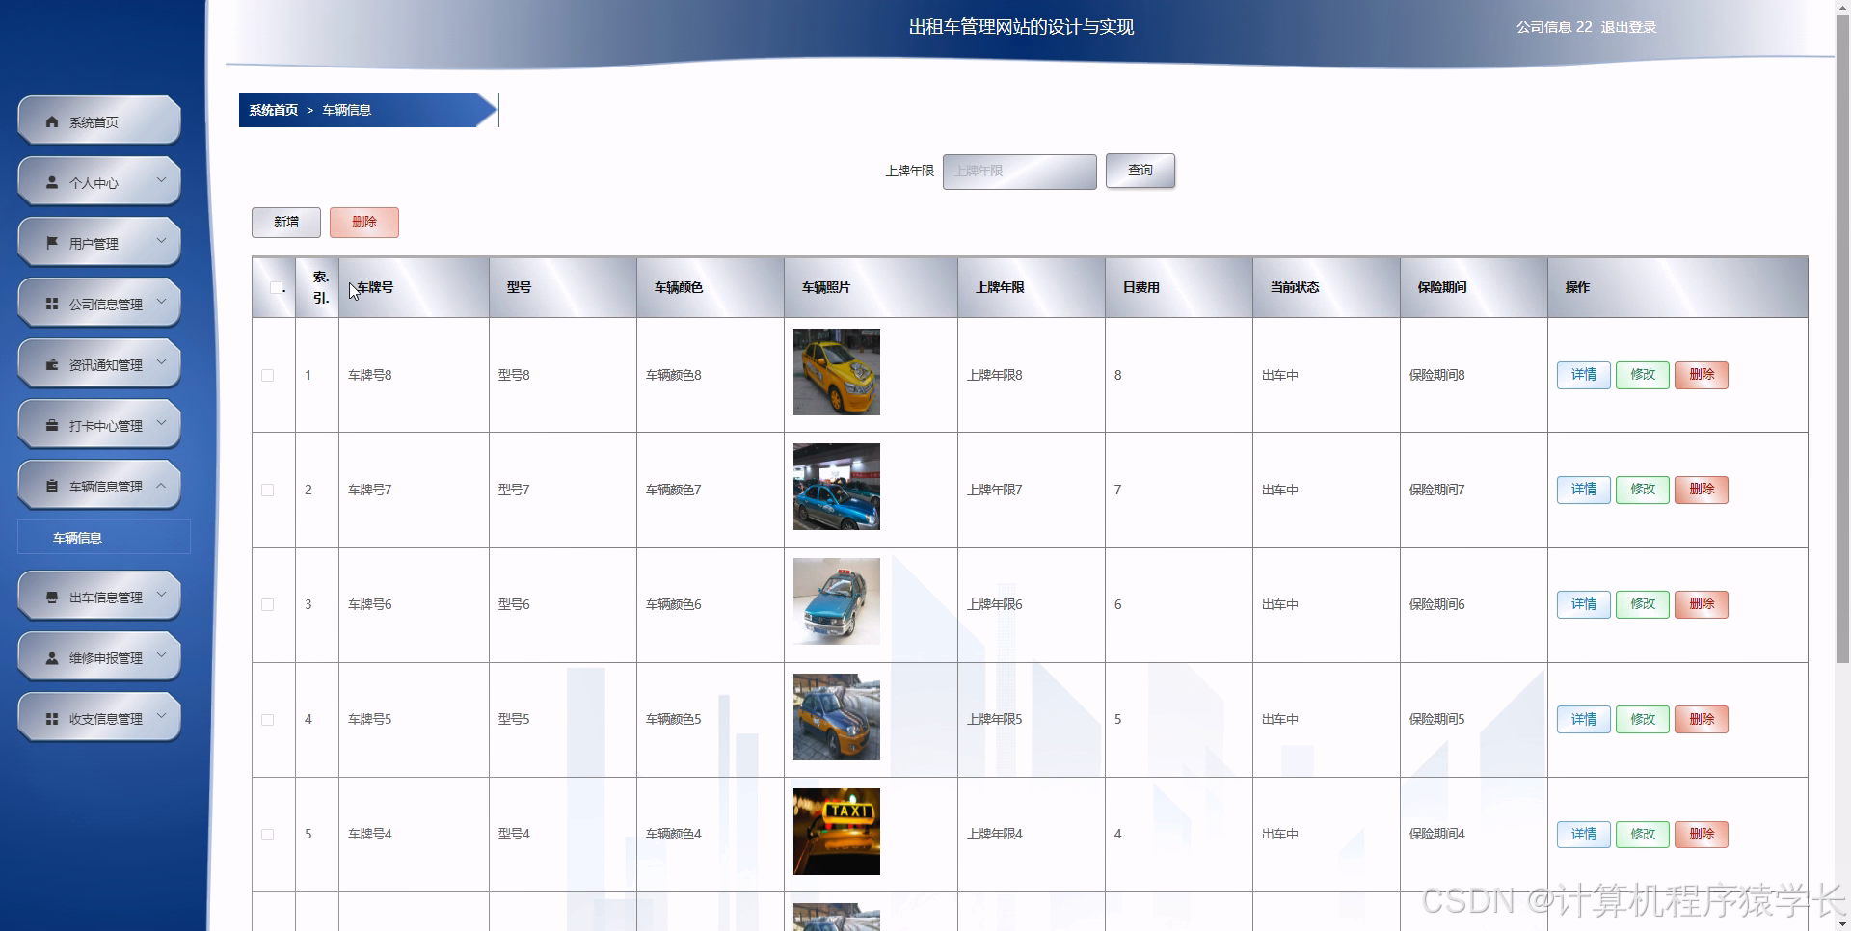Open the 系统首页 sidebar menu item
Image resolution: width=1851 pixels, height=931 pixels.
pyautogui.click(x=99, y=120)
